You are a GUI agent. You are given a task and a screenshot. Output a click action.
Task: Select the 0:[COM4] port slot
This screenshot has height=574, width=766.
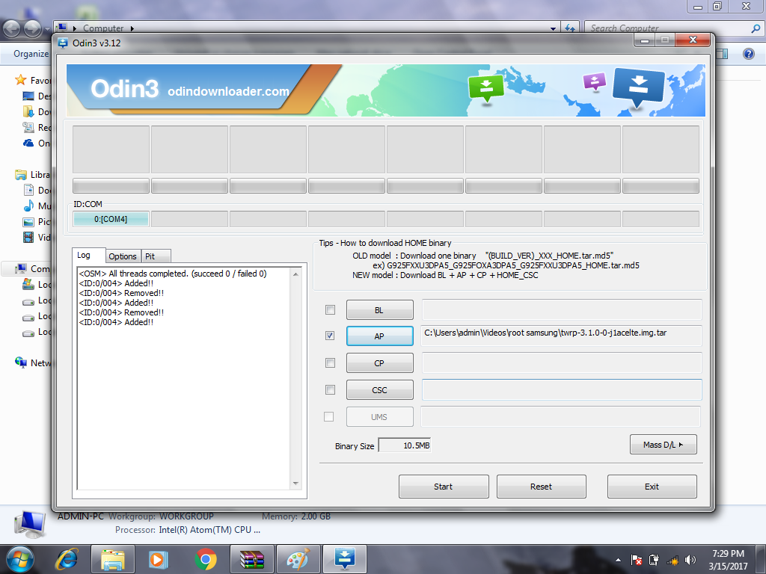[111, 219]
